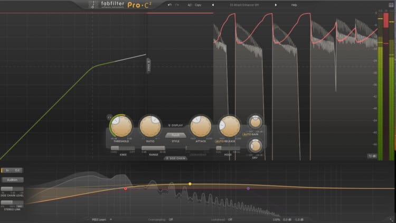Click the purple low-pass filter node
The height and width of the screenshot is (223, 396).
pos(248,189)
